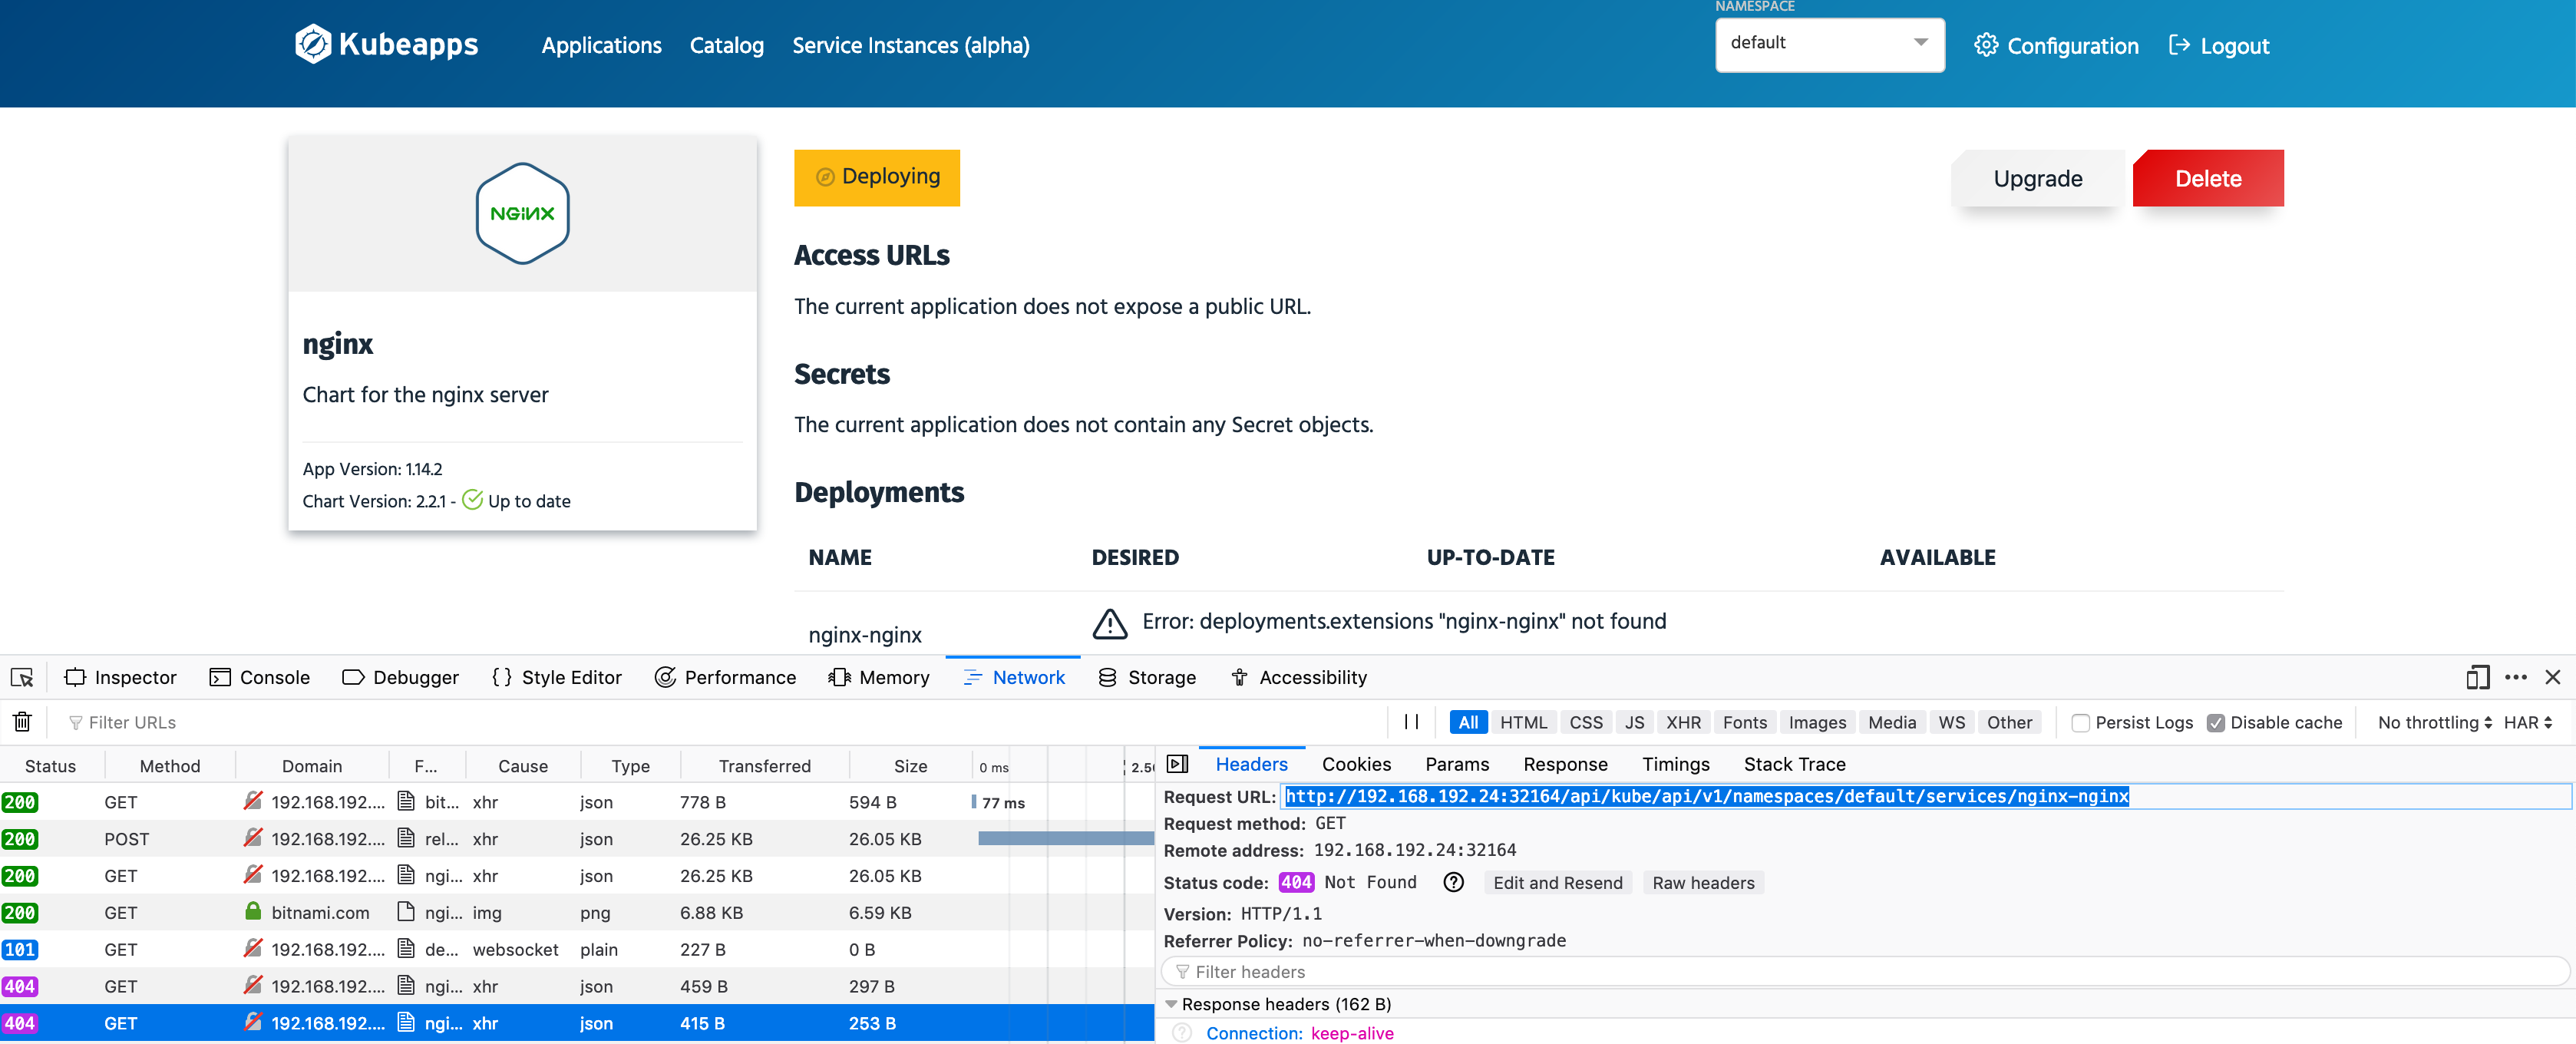
Task: Select the XHR request filter
Action: 1683,722
